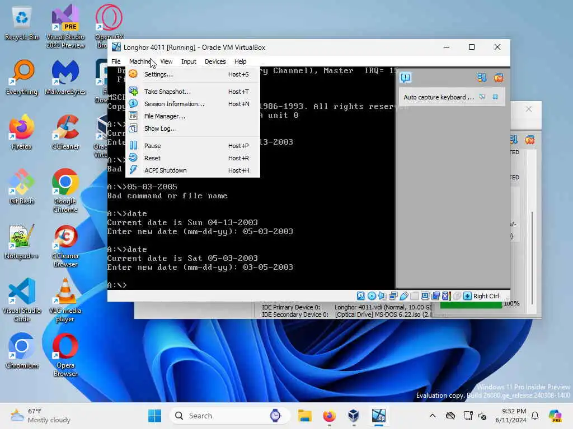Click the audio status bar icon
Screen dimensions: 573x429
(382, 296)
